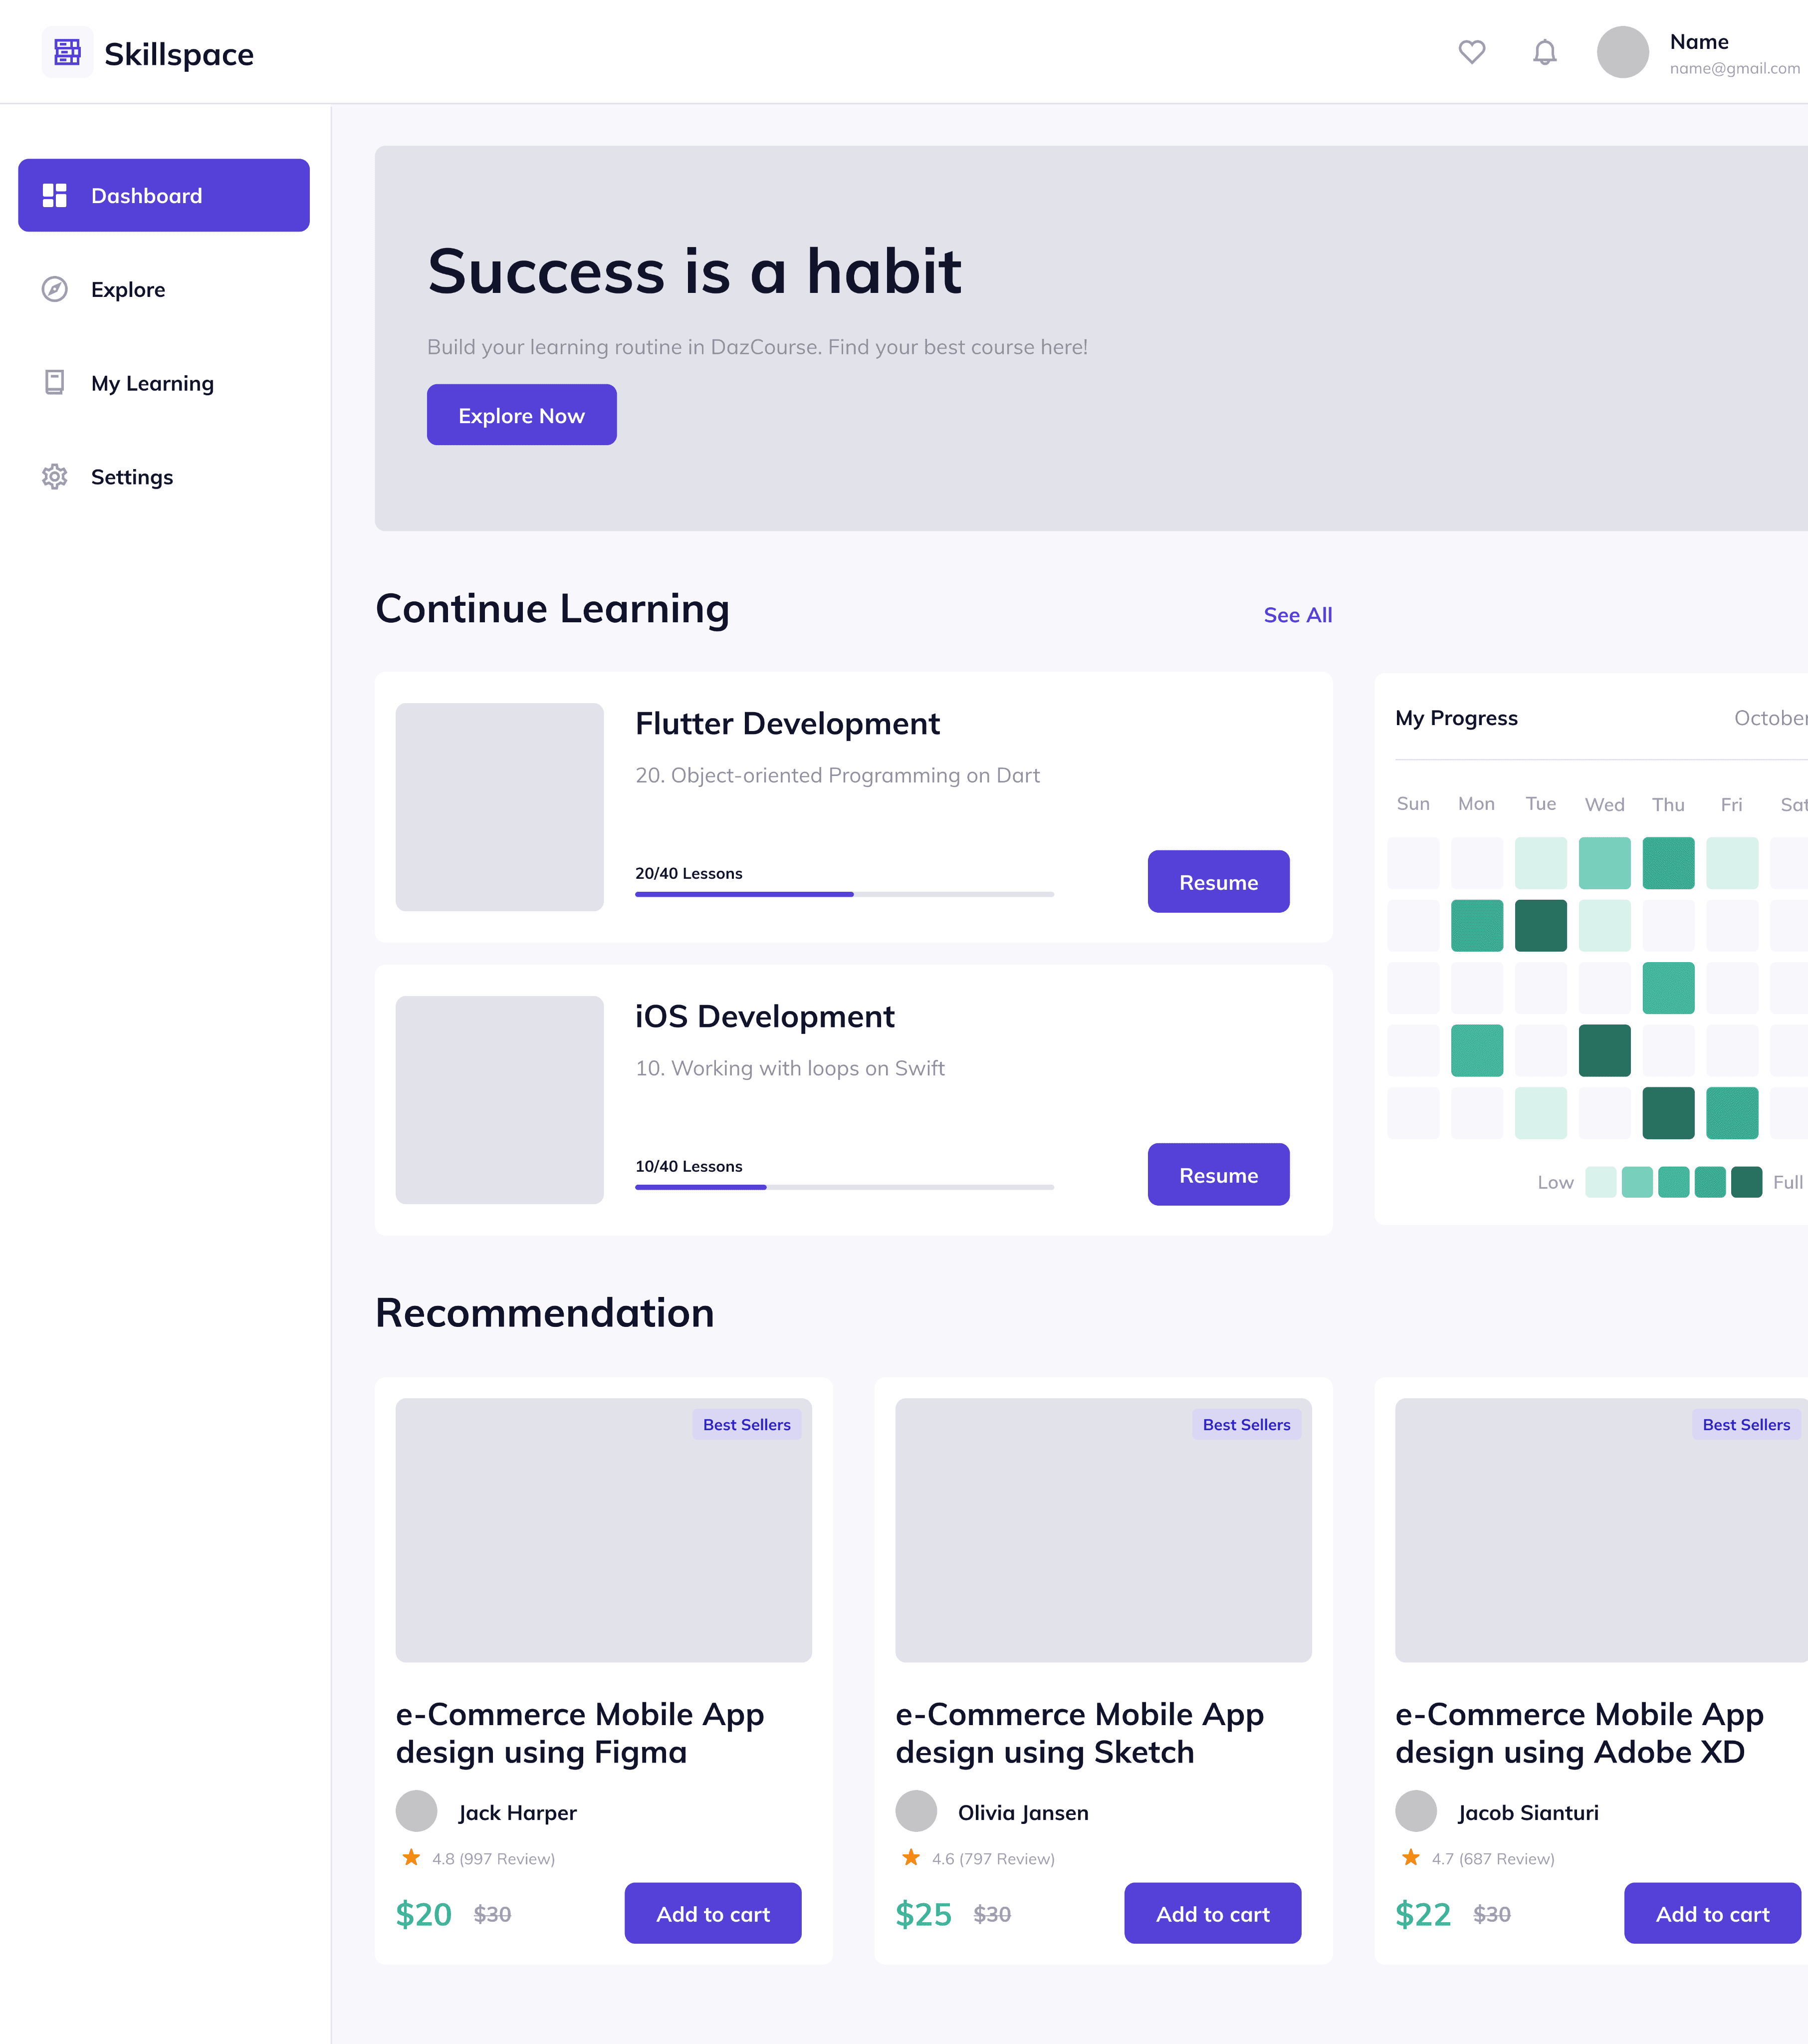This screenshot has height=2044, width=1808.
Task: Resume the iOS Development course
Action: [1218, 1175]
